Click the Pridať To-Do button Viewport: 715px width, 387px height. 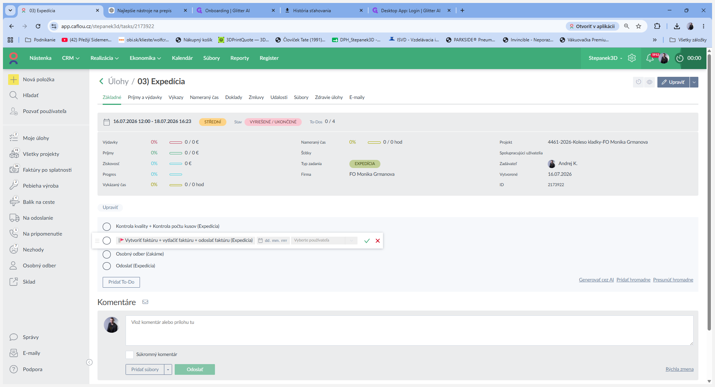click(121, 282)
